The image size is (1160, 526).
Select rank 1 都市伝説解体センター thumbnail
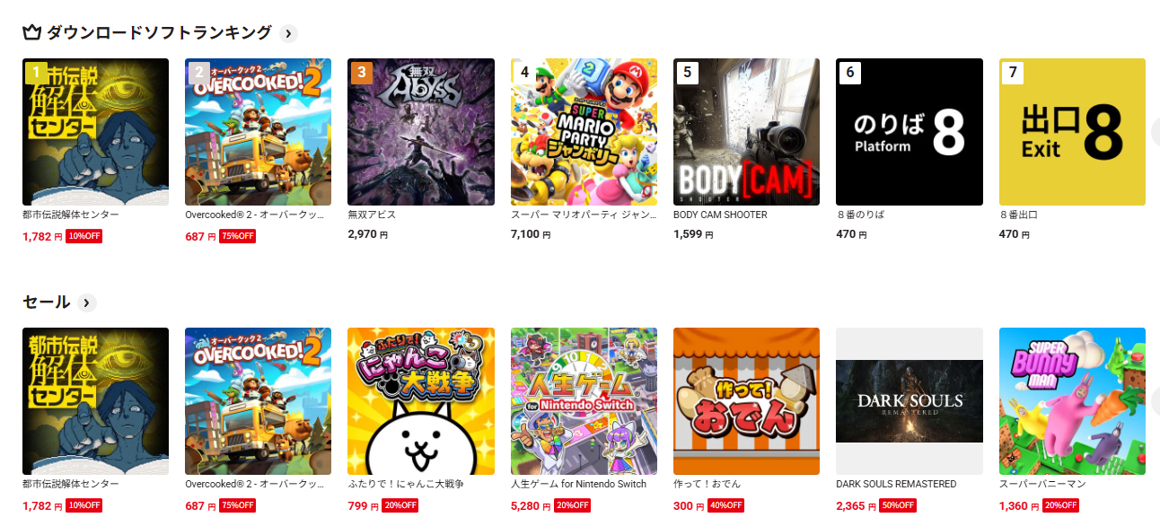[x=95, y=132]
